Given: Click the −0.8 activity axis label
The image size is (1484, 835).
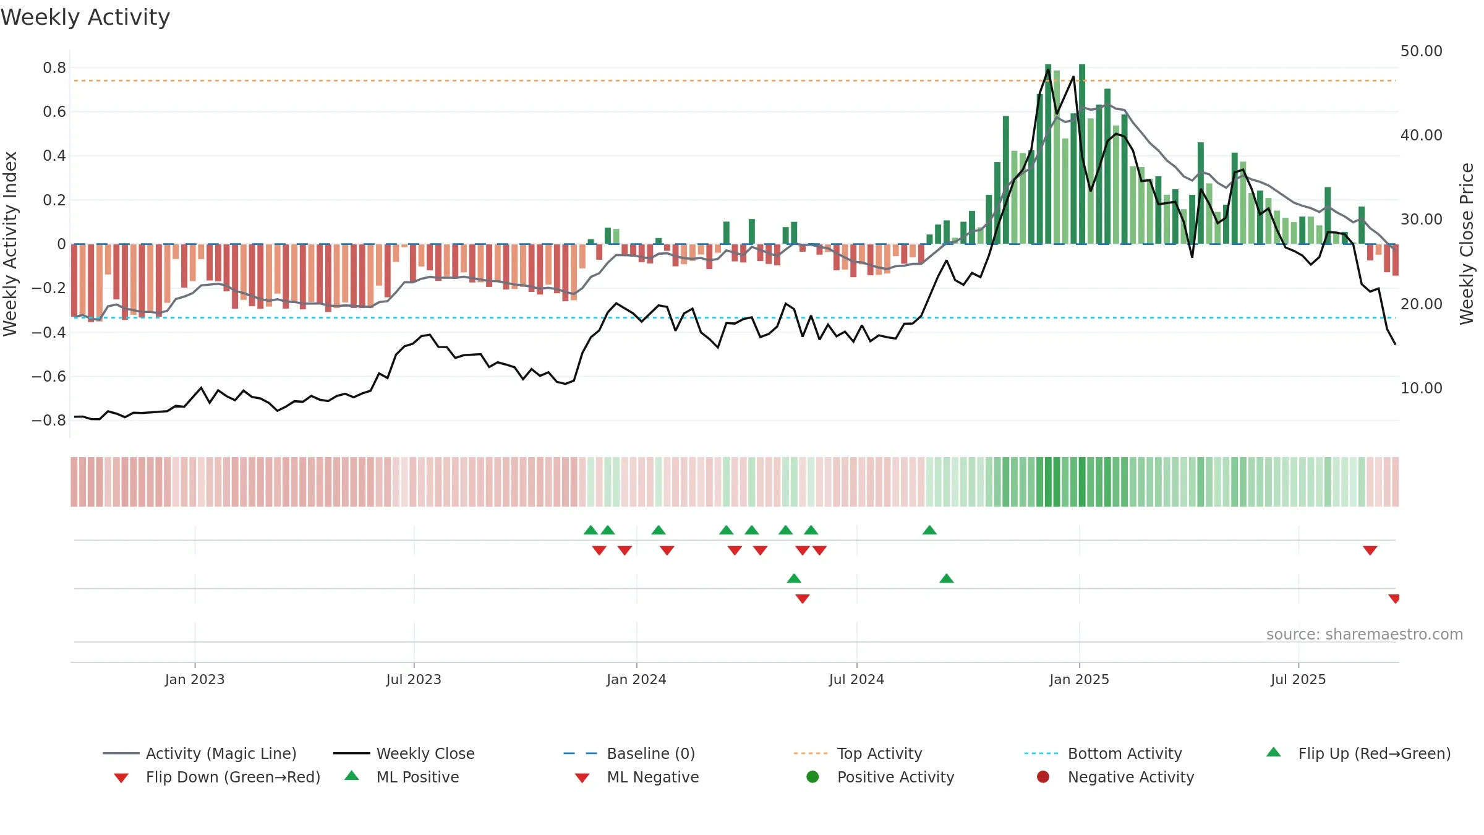Looking at the screenshot, I should pos(49,421).
